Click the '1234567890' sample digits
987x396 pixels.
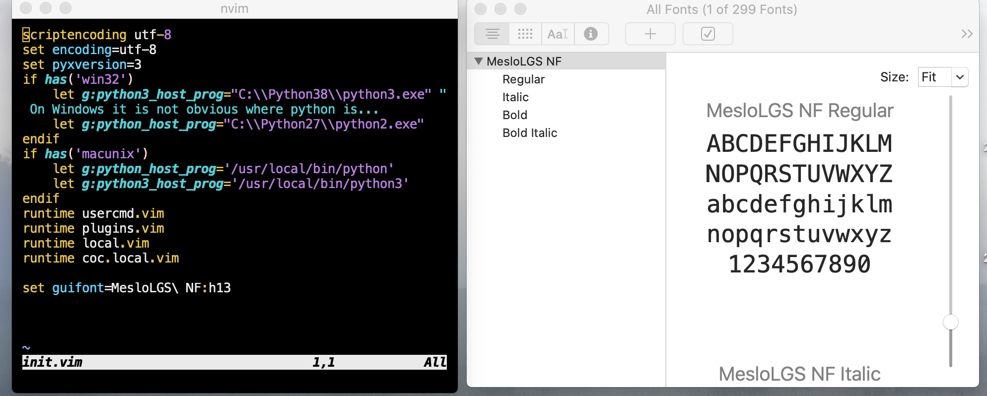[x=800, y=264]
